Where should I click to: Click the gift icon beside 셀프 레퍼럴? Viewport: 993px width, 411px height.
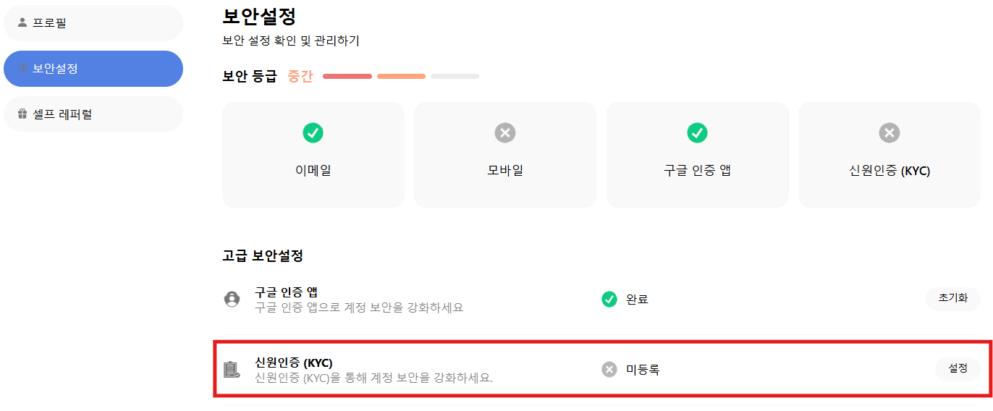point(22,114)
